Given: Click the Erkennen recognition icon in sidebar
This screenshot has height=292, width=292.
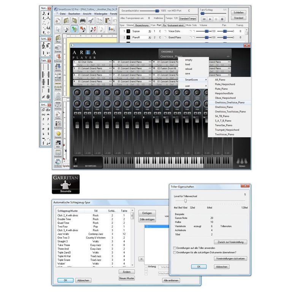Looking at the screenshot, I should [x=58, y=58].
